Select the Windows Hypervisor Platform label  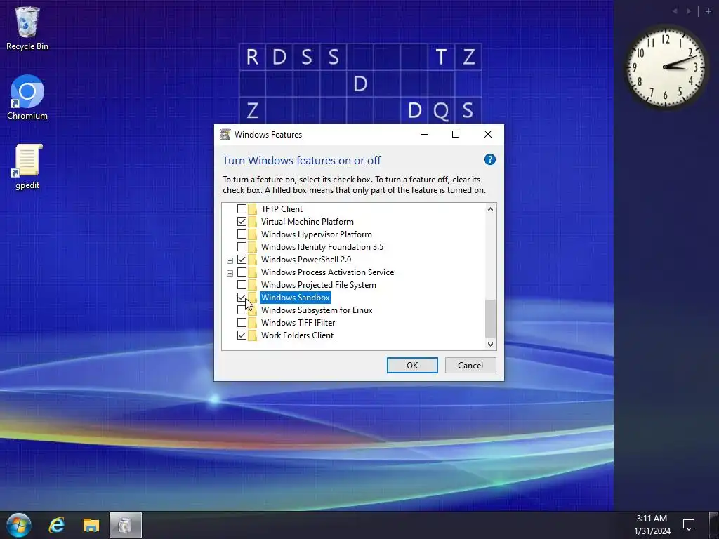click(317, 234)
